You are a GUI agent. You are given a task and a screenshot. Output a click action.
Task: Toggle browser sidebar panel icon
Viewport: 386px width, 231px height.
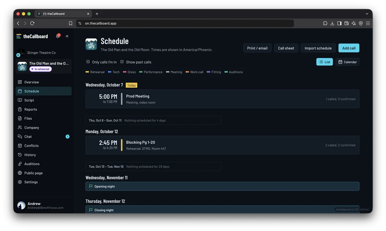pyautogui.click(x=339, y=23)
